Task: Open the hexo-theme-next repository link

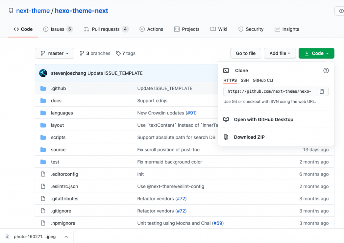Action: [x=81, y=11]
